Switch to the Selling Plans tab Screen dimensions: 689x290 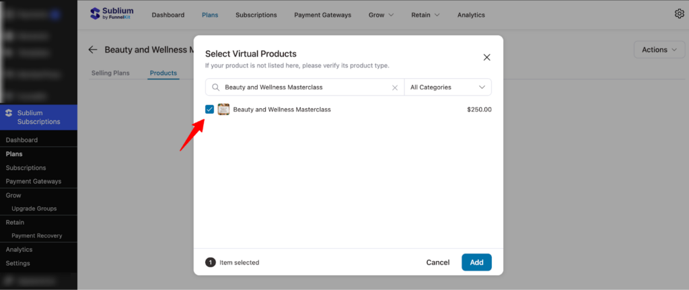click(x=110, y=73)
